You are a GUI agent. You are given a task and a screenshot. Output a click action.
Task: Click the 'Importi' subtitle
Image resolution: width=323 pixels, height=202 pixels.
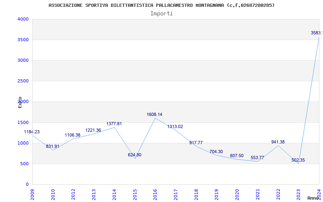point(161,14)
